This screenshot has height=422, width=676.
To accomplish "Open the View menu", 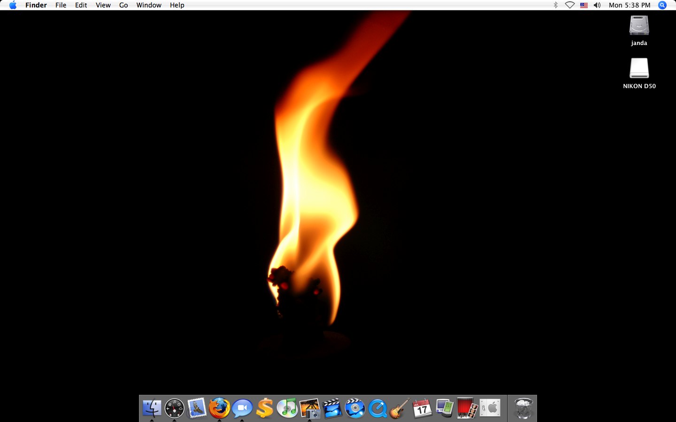I will pos(103,5).
